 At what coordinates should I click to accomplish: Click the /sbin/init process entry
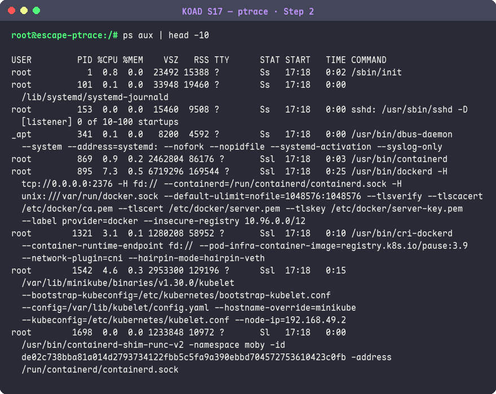point(377,73)
